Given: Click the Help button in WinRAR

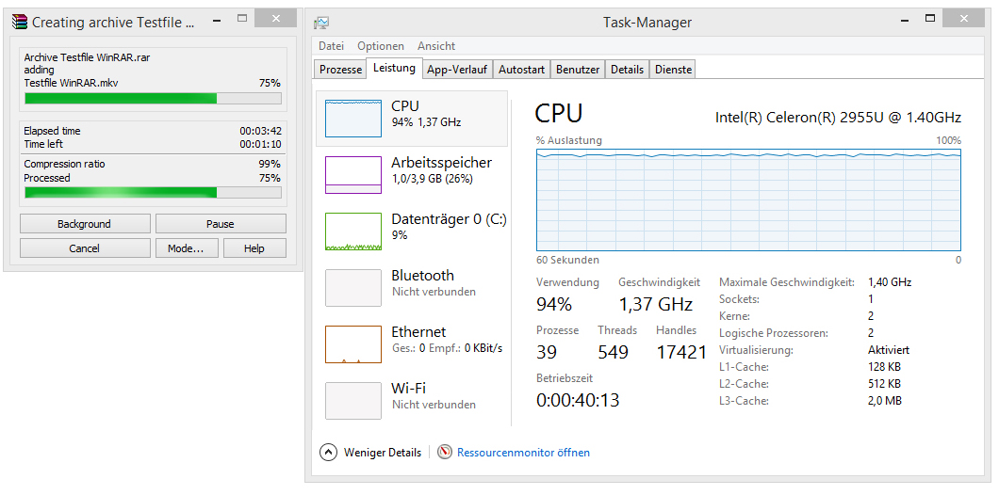Looking at the screenshot, I should point(254,248).
